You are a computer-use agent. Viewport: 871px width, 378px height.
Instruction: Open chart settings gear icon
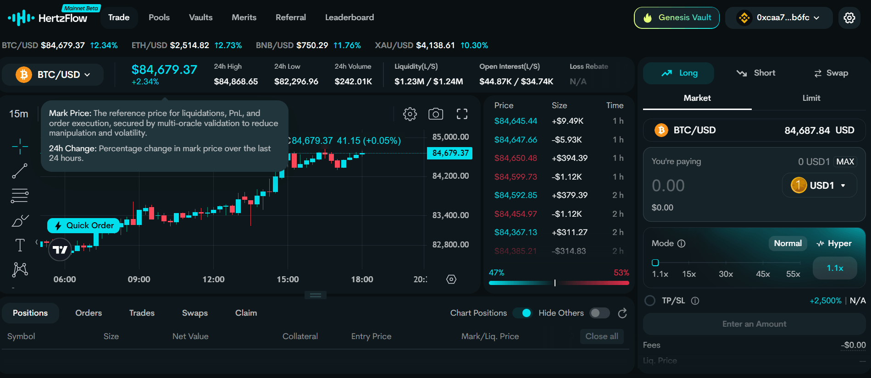(410, 114)
